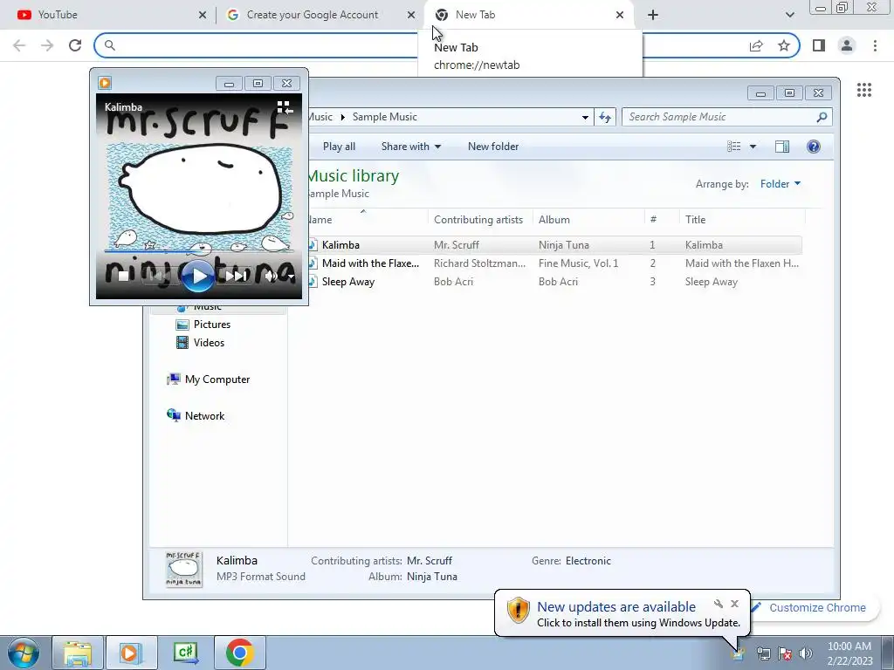Image resolution: width=894 pixels, height=670 pixels.
Task: Open the Chrome side panel
Action: tap(819, 45)
